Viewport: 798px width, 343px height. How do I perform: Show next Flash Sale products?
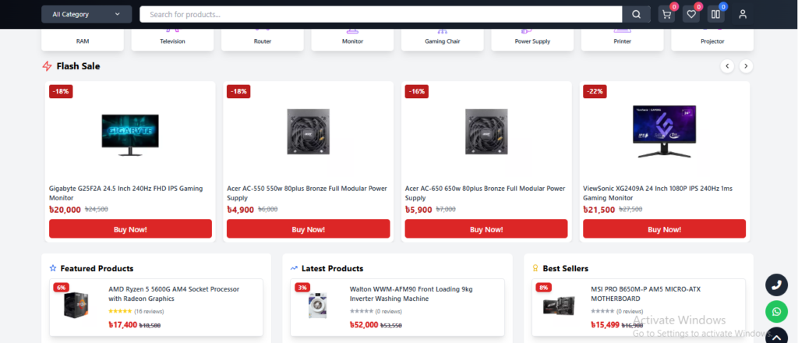[x=746, y=66]
